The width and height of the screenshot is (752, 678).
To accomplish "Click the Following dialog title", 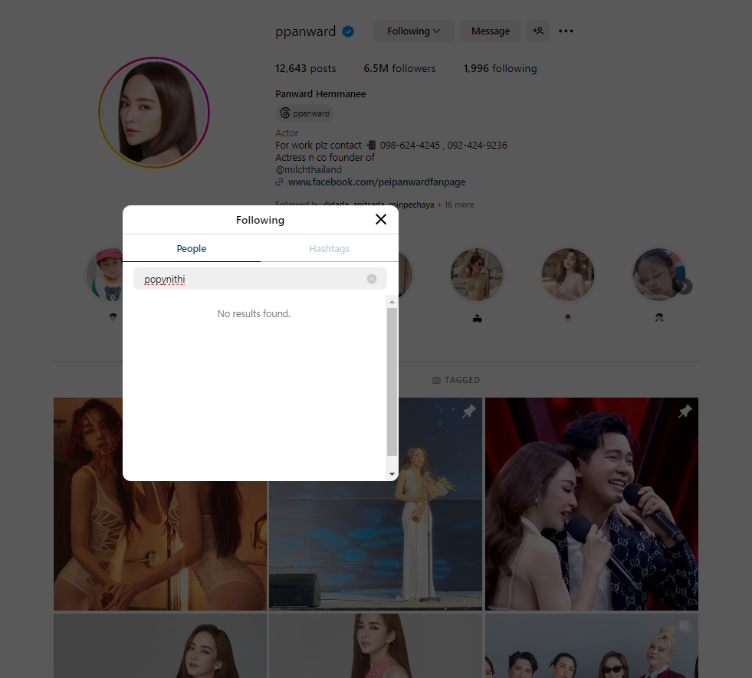I will [x=260, y=220].
